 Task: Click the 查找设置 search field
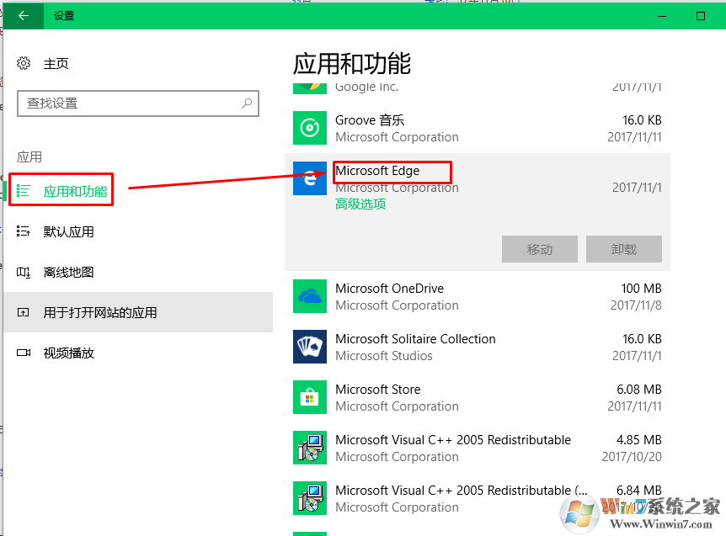(138, 103)
